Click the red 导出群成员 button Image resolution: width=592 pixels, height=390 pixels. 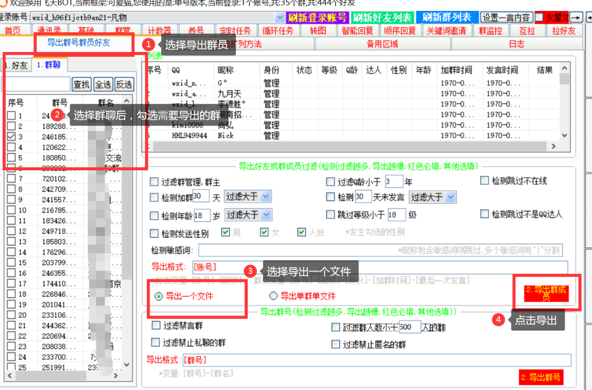(x=547, y=293)
